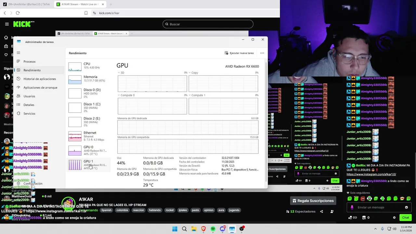This screenshot has width=416, height=234.
Task: Open the instagram.com/a1kar1.0 chat link
Action: click(371, 174)
